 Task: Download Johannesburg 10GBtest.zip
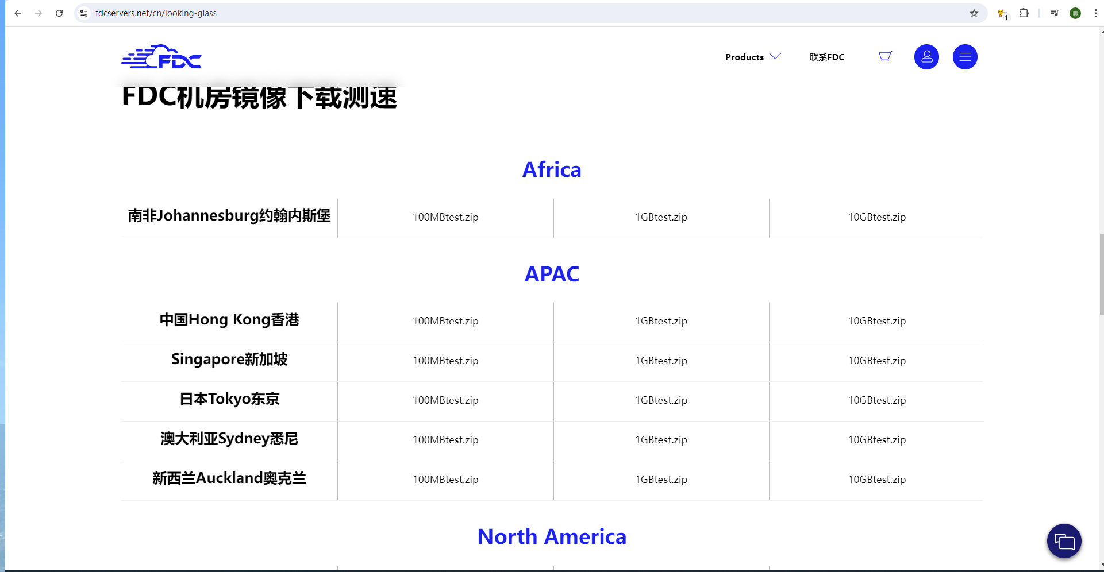877,217
